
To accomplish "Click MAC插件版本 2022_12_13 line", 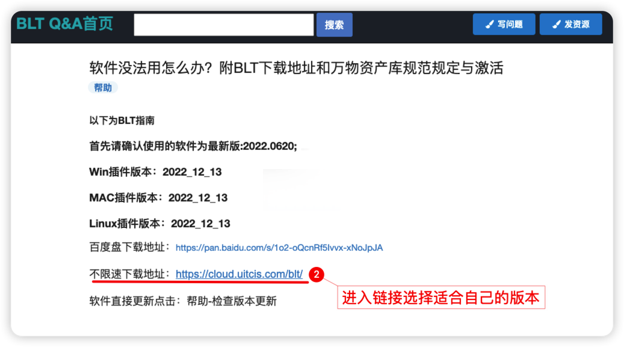I will tap(158, 198).
